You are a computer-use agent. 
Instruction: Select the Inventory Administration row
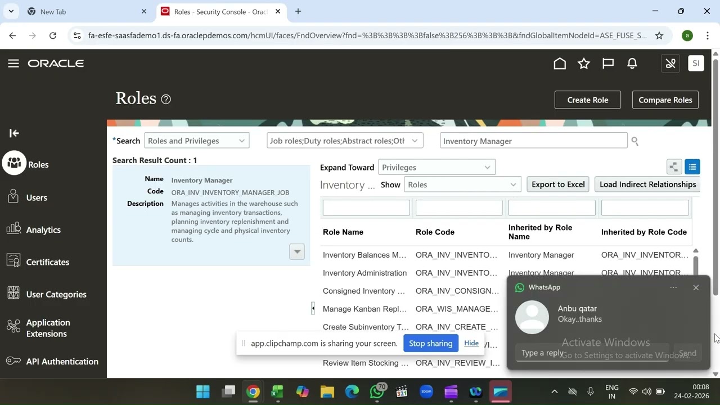pyautogui.click(x=364, y=273)
